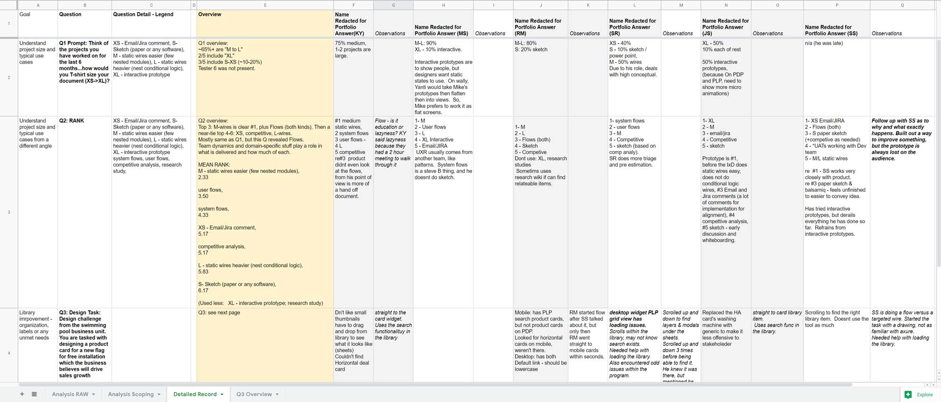Click 'Name Redacted for Portfolio Answer (JS)' cell

726,24
